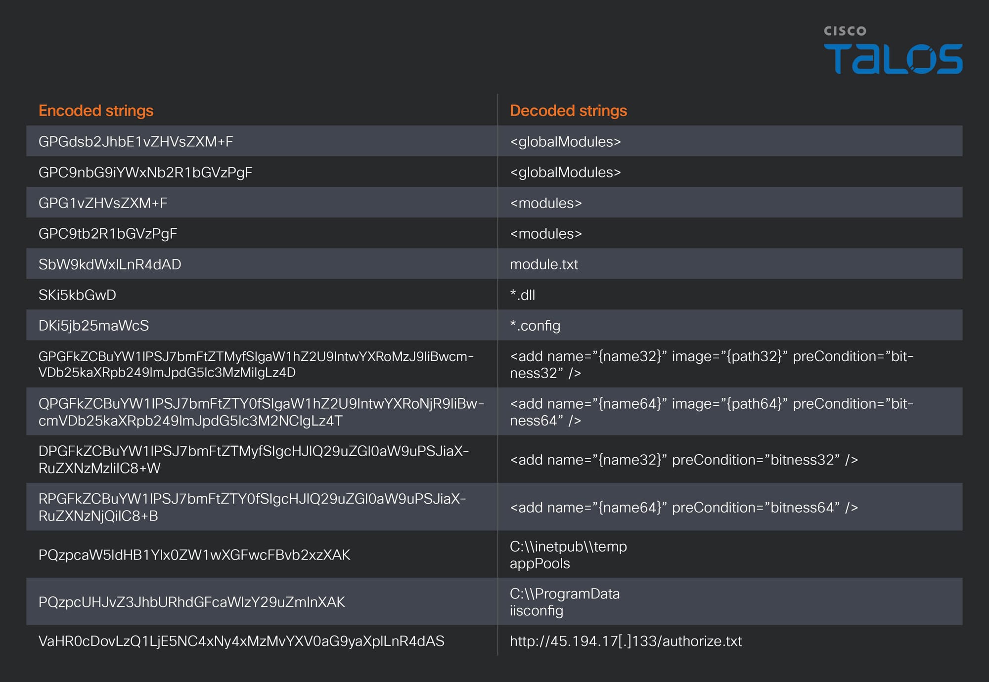Click decoded value *.dll
The height and width of the screenshot is (682, 989).
(x=523, y=295)
